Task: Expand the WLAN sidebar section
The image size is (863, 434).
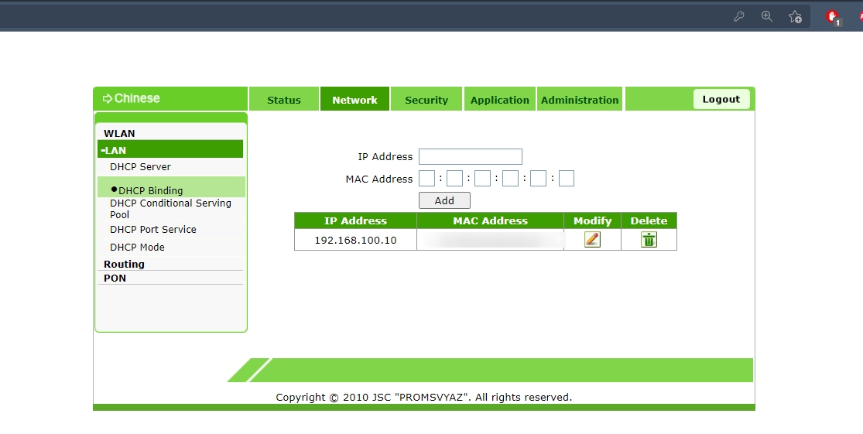Action: (119, 133)
